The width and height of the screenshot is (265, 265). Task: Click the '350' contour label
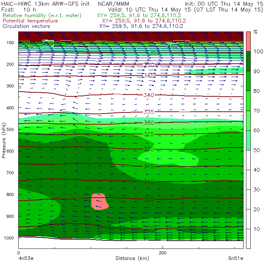(x=149, y=65)
